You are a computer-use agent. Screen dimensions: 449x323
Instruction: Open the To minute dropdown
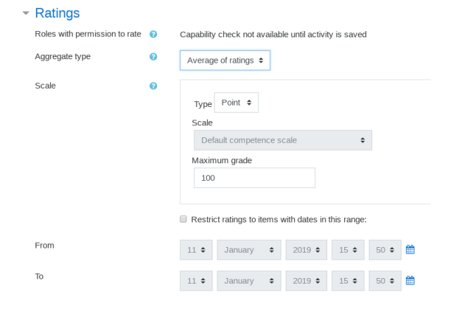pos(385,281)
